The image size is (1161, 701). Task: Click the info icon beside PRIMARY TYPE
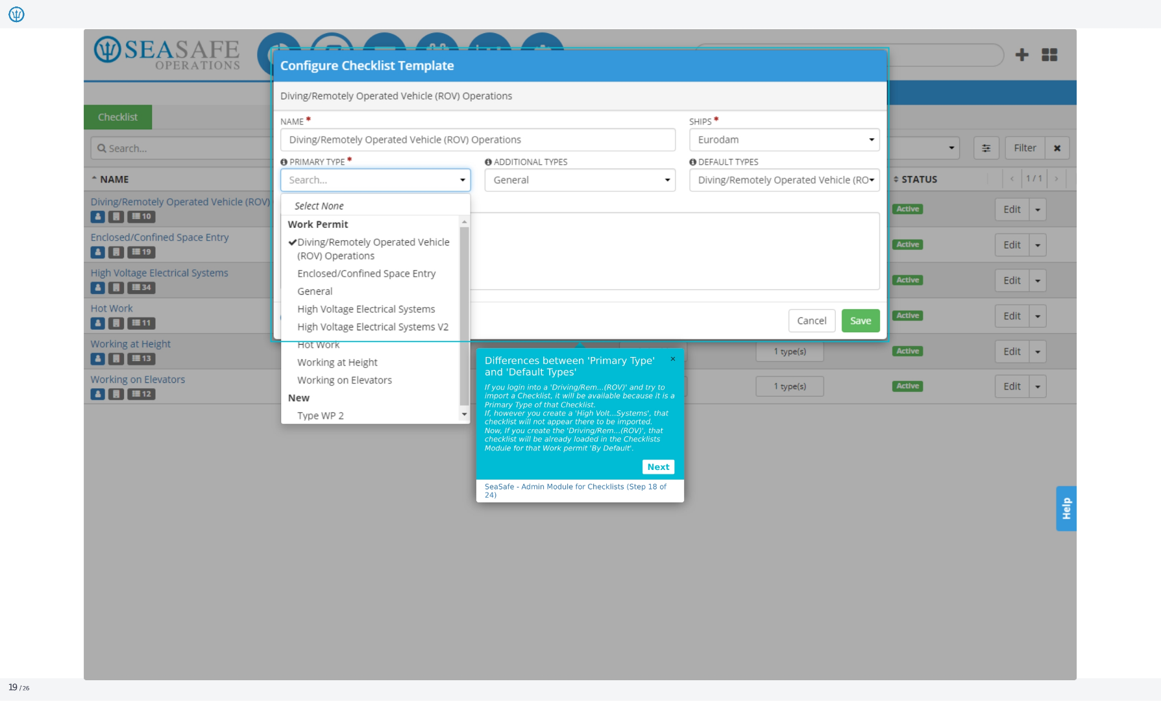pos(284,162)
